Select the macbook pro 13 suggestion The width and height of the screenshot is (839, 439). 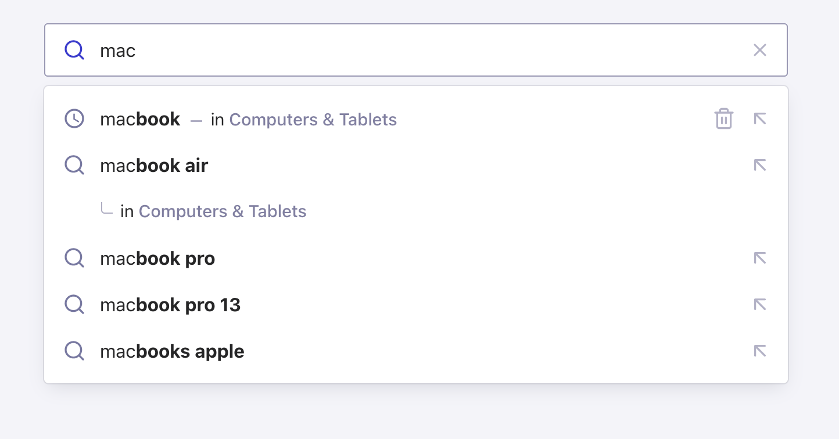point(170,304)
